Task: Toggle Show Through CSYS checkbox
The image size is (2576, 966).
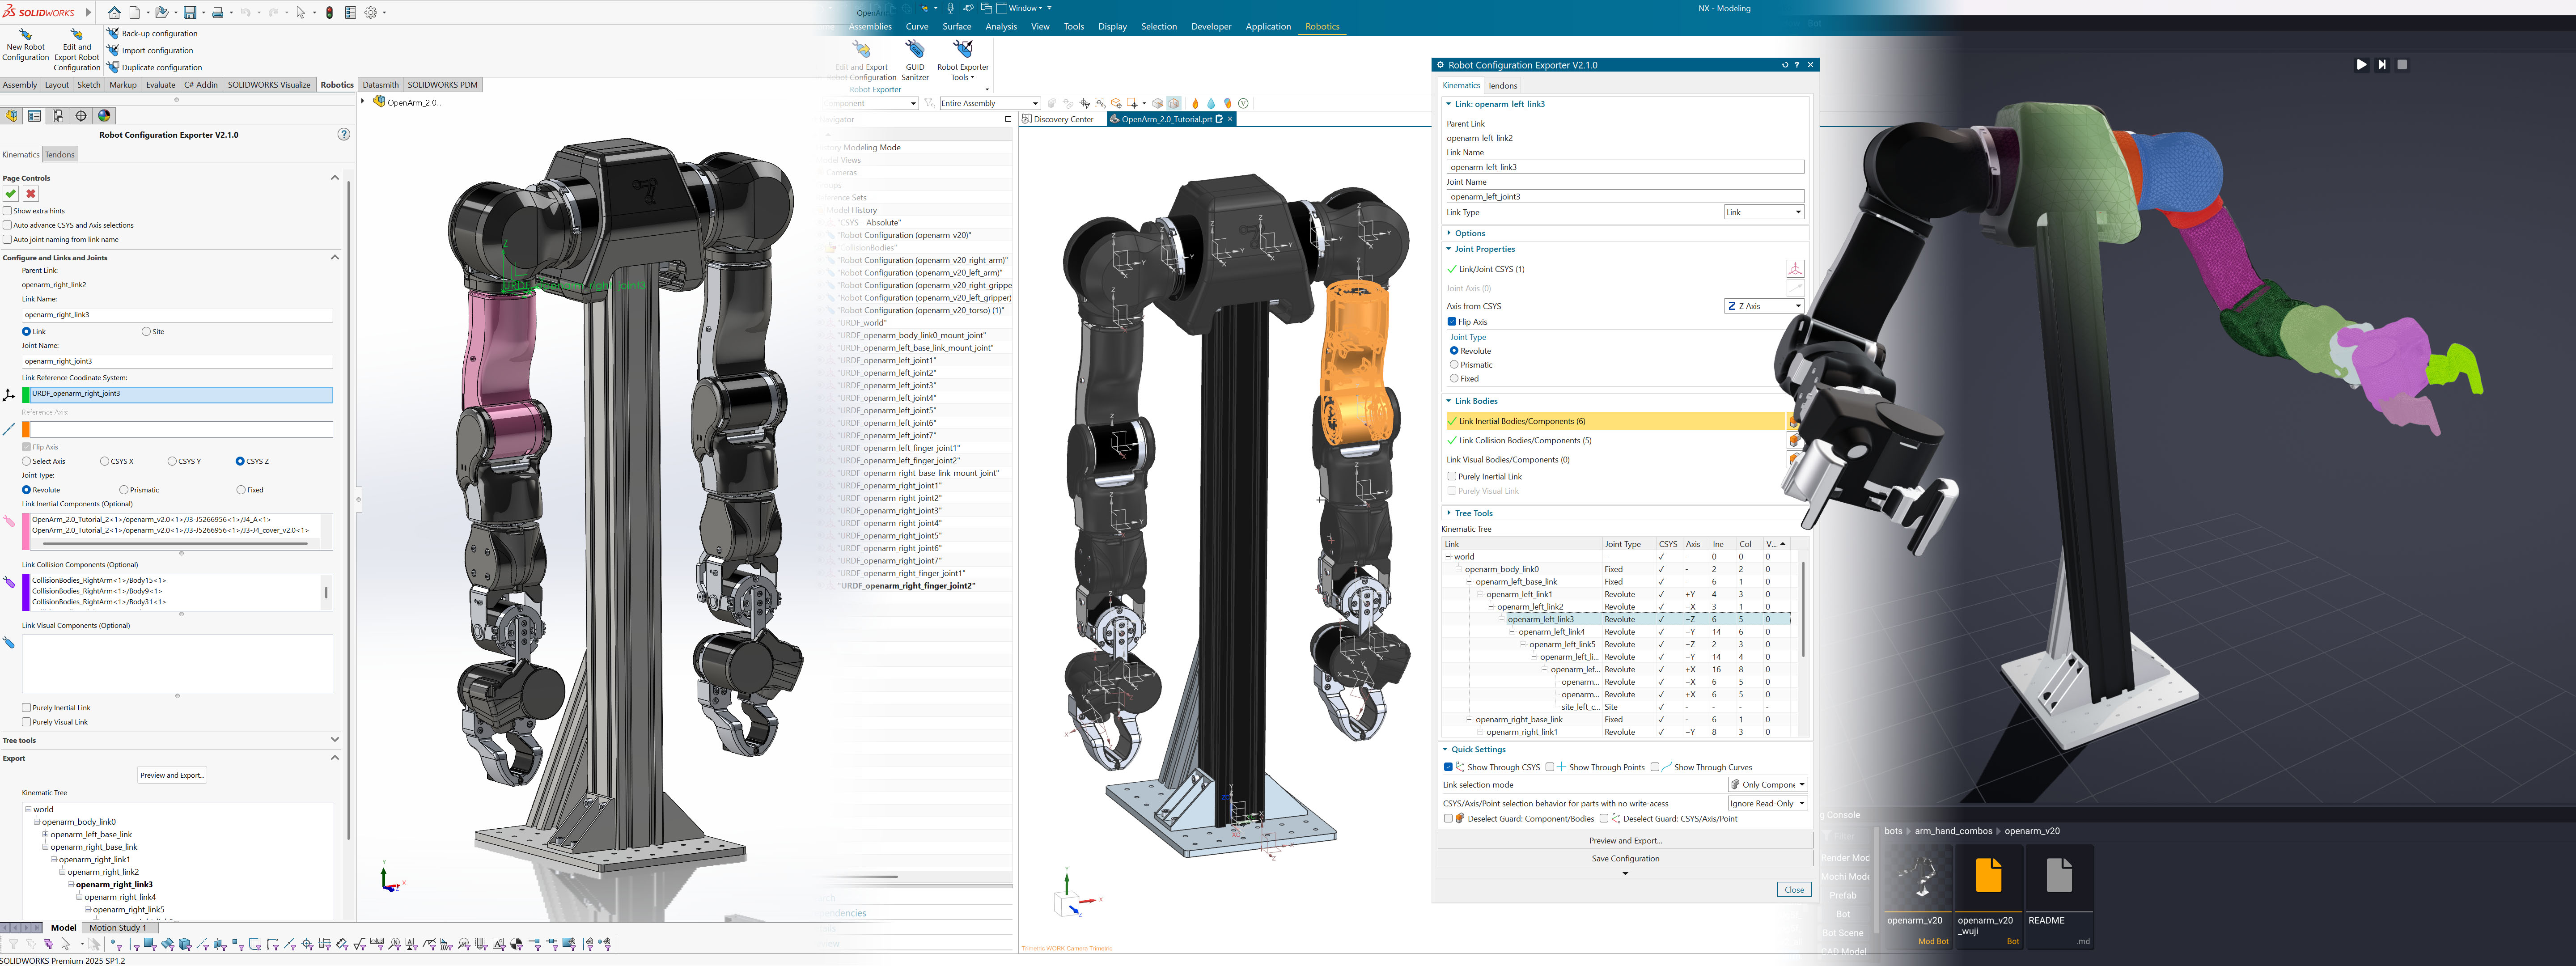Action: click(x=1448, y=767)
